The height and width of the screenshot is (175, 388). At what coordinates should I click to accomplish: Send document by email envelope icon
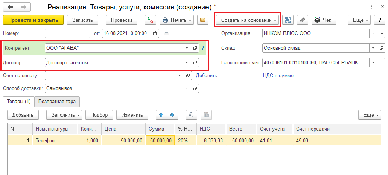[x=202, y=20]
